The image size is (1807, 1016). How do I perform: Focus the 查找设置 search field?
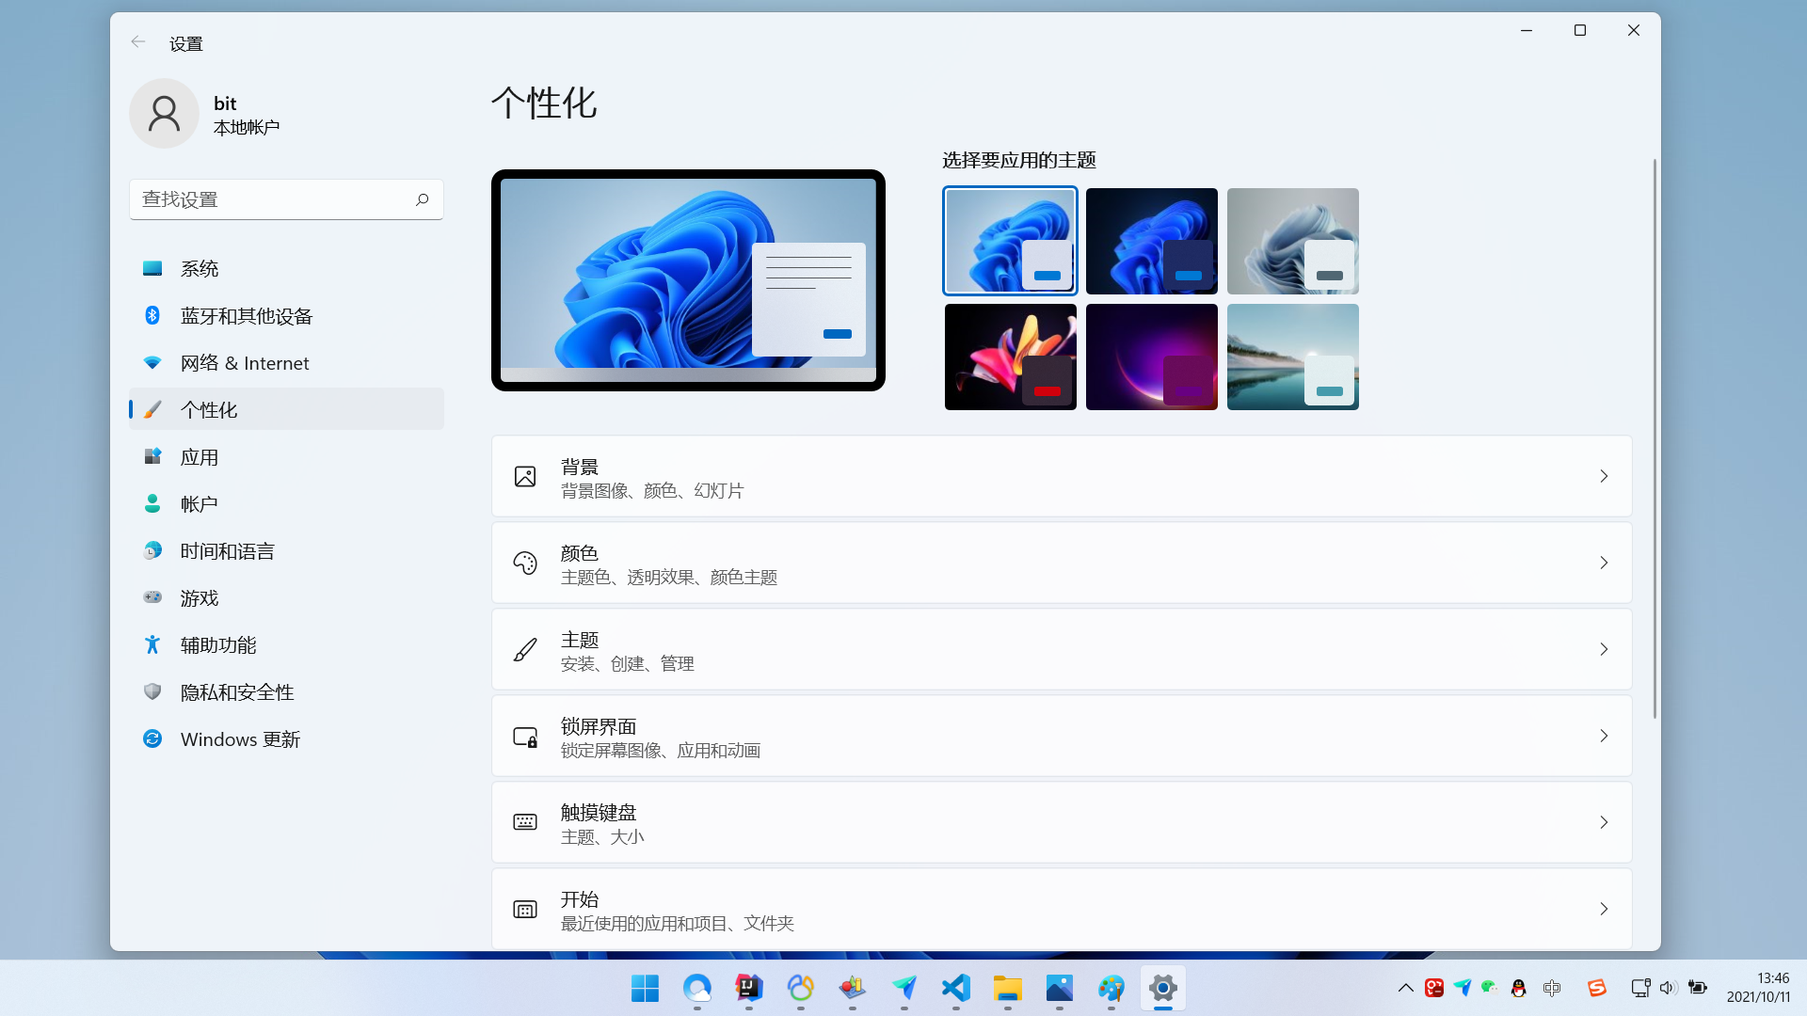pyautogui.click(x=286, y=199)
